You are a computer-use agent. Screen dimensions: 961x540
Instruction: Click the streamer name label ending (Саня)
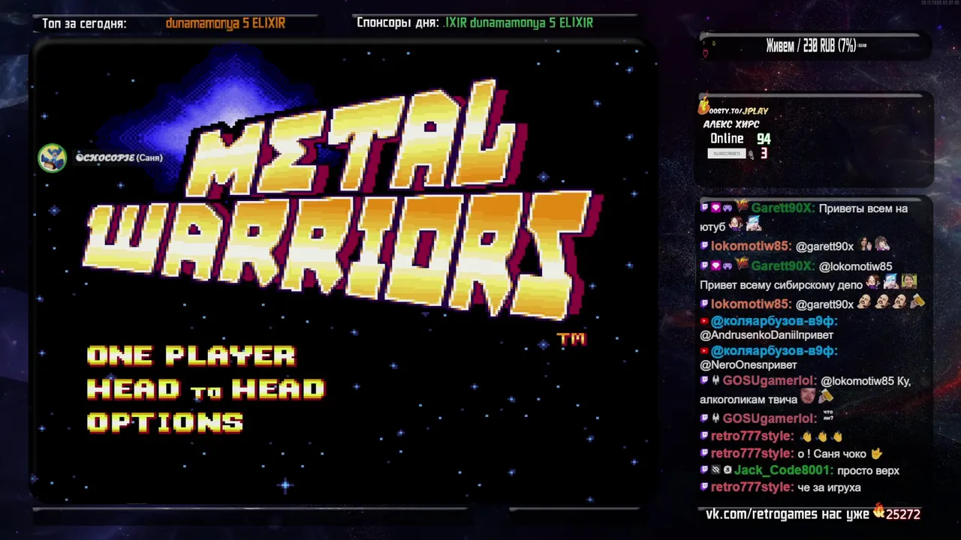119,157
